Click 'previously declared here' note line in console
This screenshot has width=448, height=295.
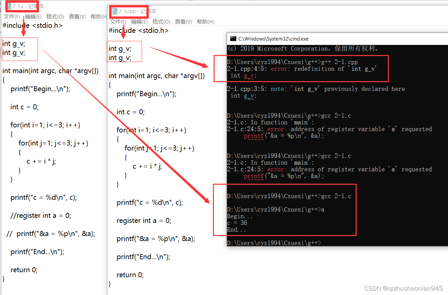316,89
